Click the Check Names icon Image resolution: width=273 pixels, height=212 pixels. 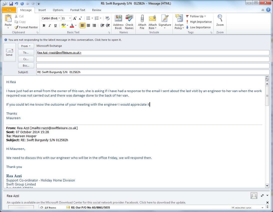pos(129,19)
